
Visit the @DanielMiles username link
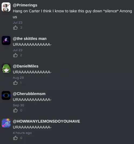click(x=26, y=66)
